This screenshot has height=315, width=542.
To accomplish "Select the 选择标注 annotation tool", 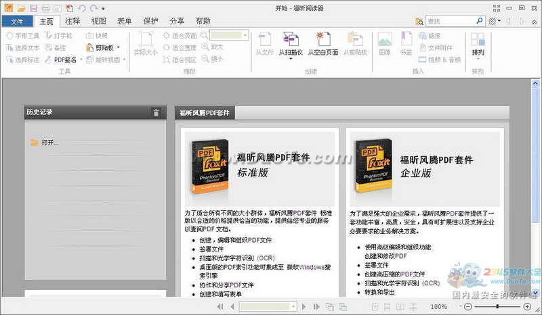I will 23,59.
